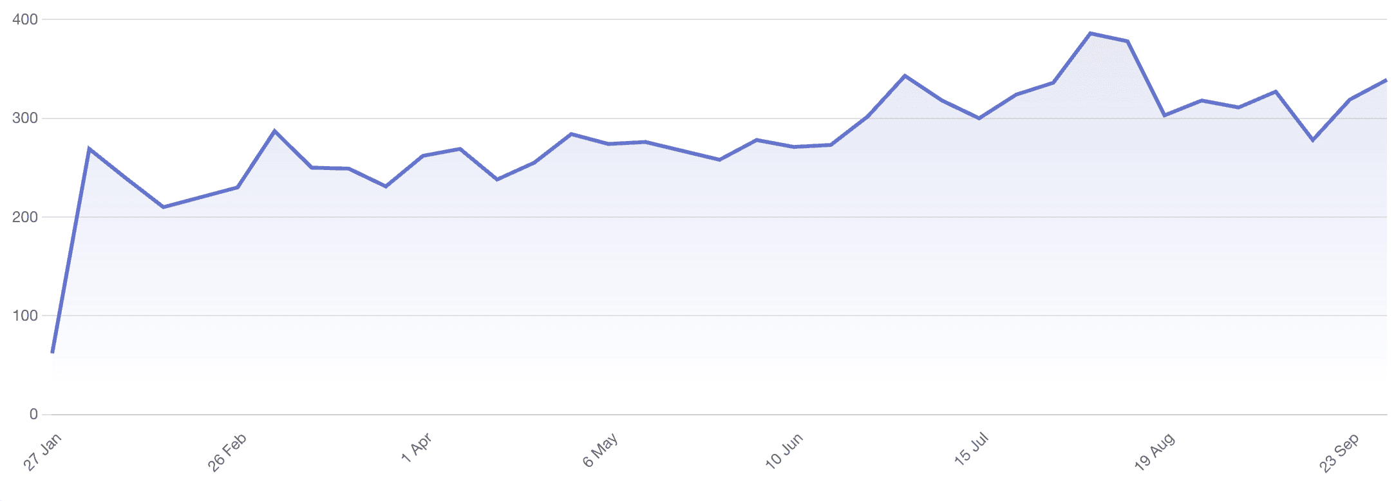1396x501 pixels.
Task: Click the 15 Jul x-axis label
Action: click(971, 449)
